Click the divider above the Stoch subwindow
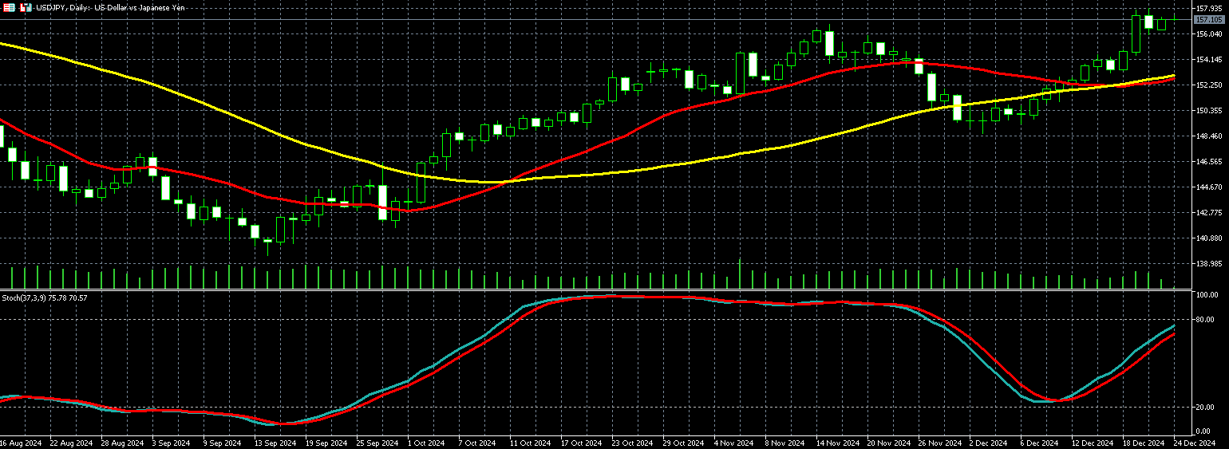This screenshot has width=1229, height=449. tap(559, 290)
